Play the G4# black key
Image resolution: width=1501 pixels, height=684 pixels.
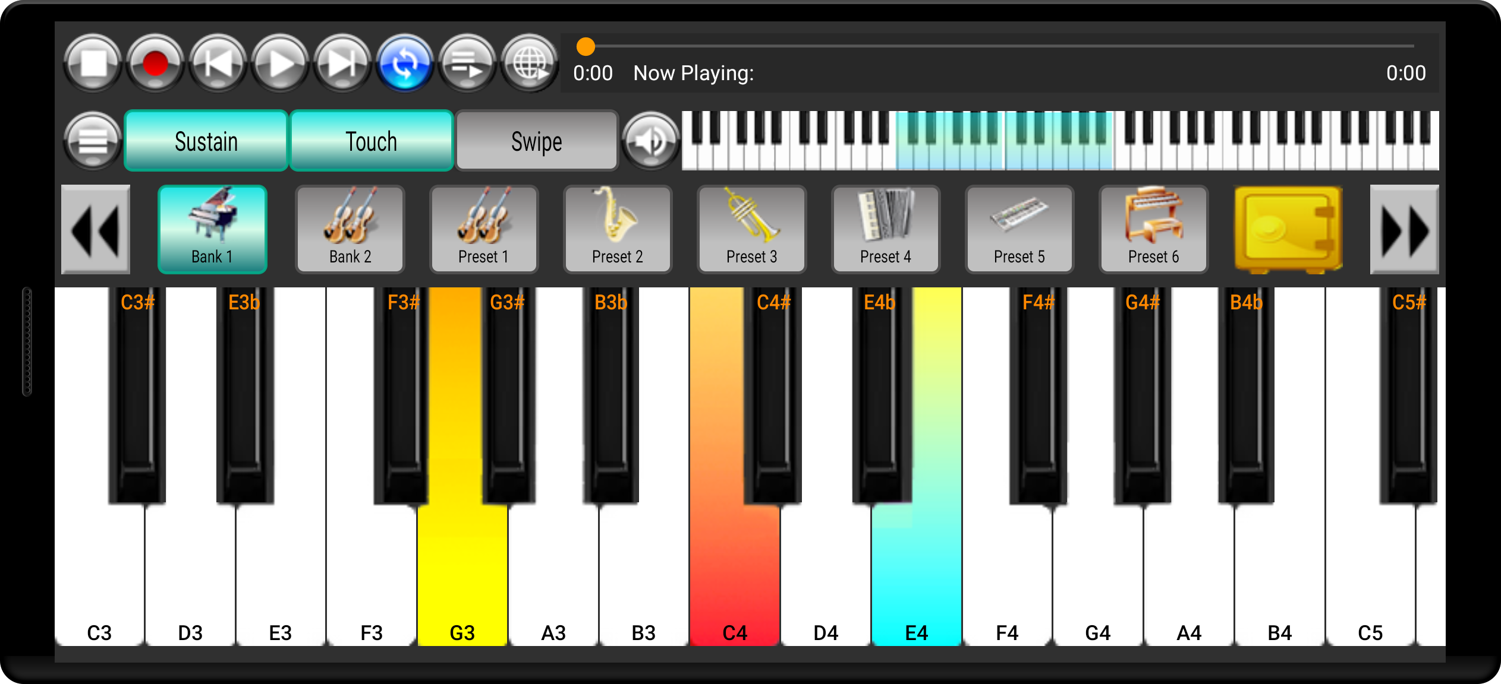tap(1142, 395)
